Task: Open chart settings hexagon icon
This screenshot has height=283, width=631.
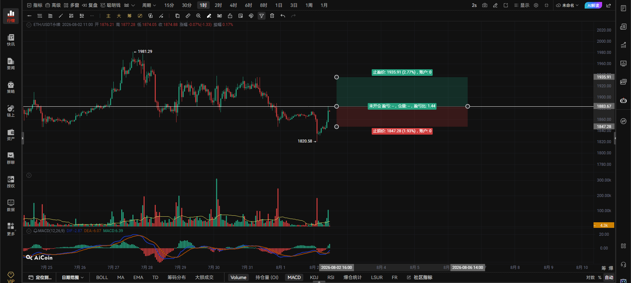Action: pos(536,5)
